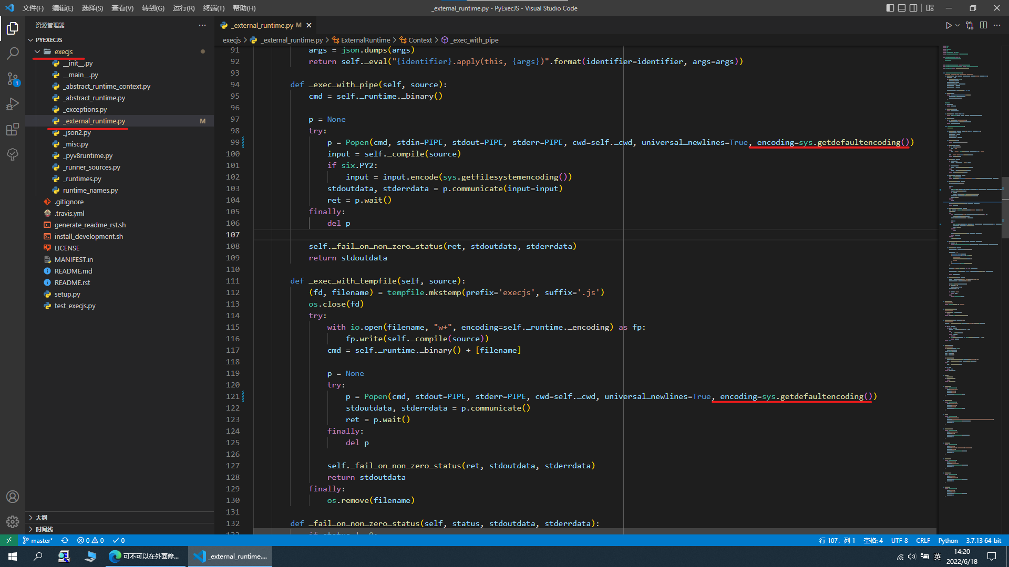This screenshot has width=1009, height=567.
Task: Open the 编辑(E) menu
Action: 63,8
